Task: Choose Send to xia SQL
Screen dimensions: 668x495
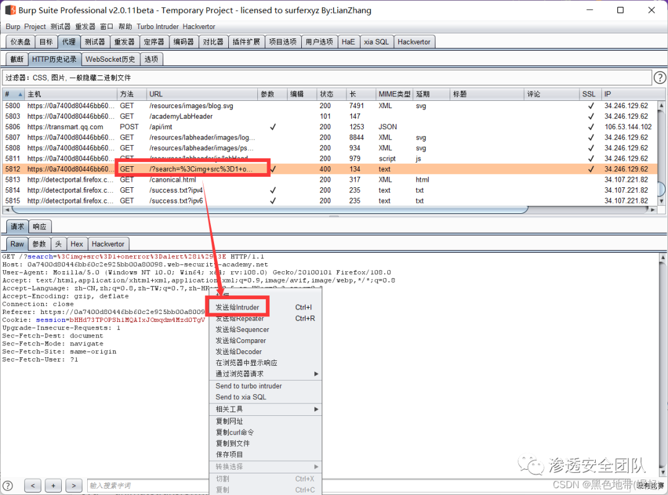Action: tap(265, 397)
